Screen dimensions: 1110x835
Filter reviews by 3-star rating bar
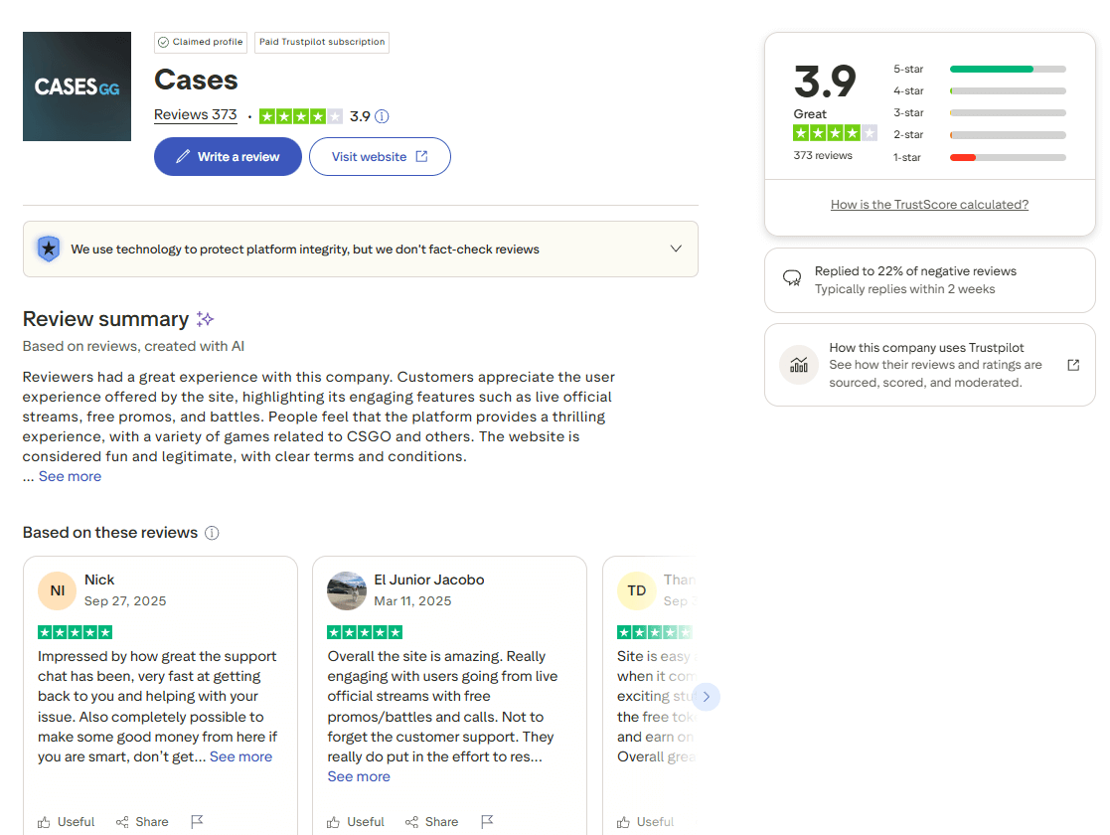(1007, 113)
